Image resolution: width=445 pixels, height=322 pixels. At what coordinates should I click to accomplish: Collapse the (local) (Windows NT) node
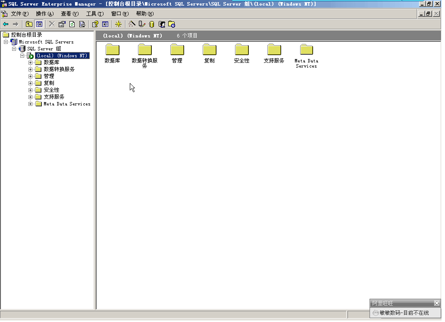[22, 56]
